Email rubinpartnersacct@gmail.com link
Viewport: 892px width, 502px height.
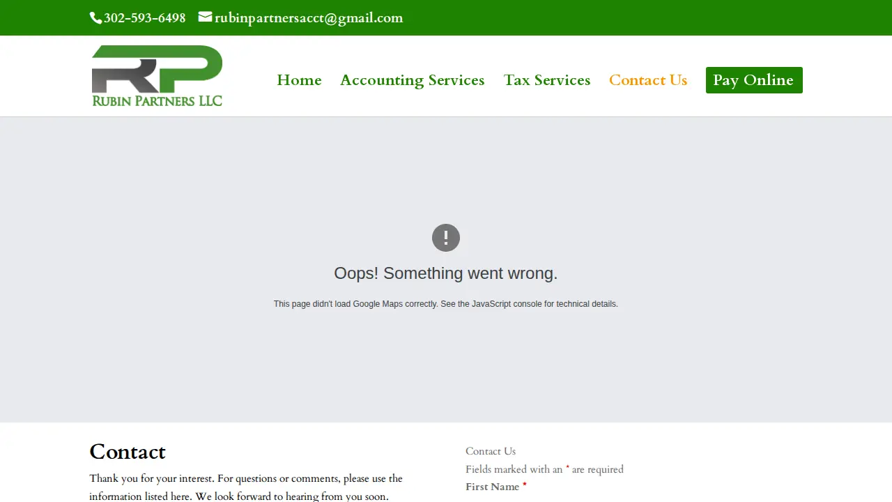coord(309,18)
